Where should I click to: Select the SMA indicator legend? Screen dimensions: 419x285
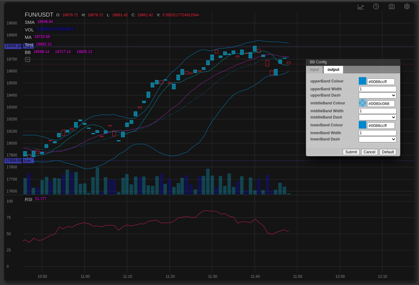[x=30, y=22]
